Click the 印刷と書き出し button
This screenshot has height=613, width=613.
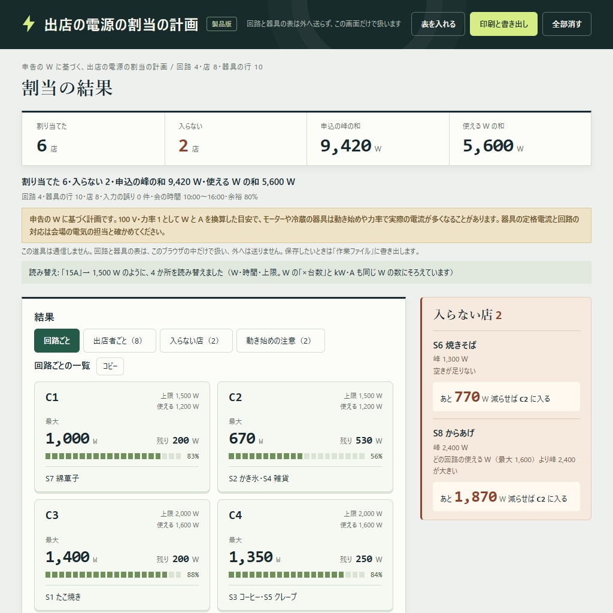(x=503, y=24)
